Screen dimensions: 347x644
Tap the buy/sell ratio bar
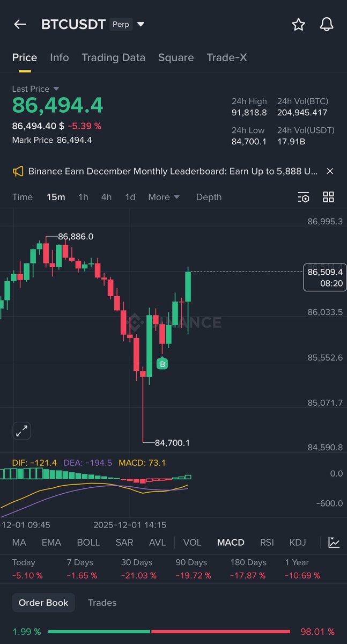coord(169,632)
